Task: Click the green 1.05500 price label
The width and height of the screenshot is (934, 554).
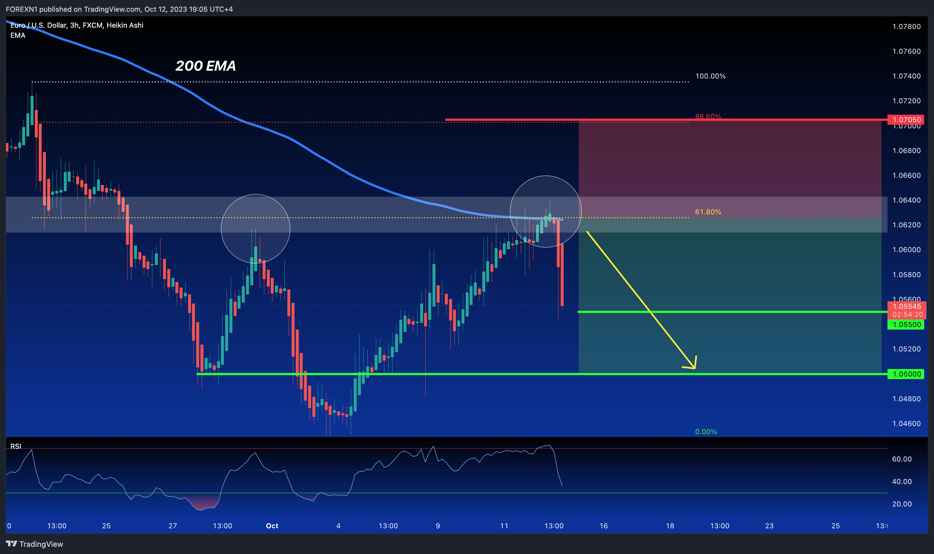Action: (x=906, y=324)
